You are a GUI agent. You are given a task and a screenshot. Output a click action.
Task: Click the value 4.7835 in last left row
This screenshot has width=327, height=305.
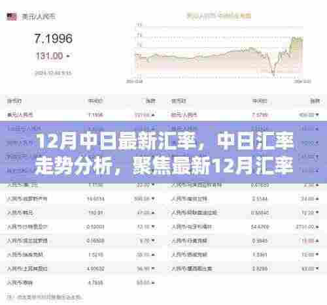95,283
